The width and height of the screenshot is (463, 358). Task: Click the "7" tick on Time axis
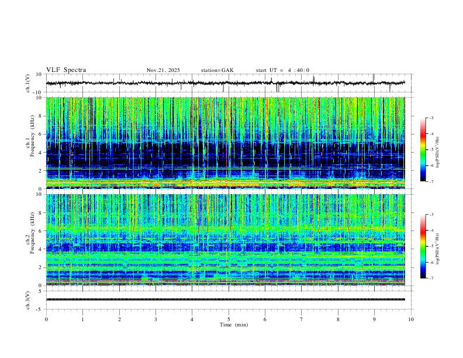(x=302, y=319)
